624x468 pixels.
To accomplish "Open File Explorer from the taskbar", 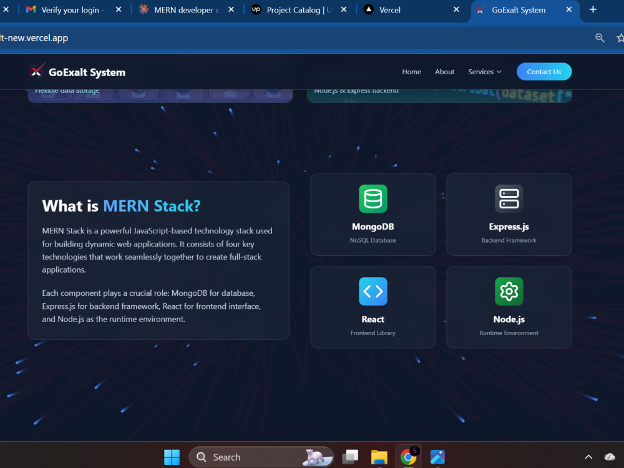I will pos(379,457).
